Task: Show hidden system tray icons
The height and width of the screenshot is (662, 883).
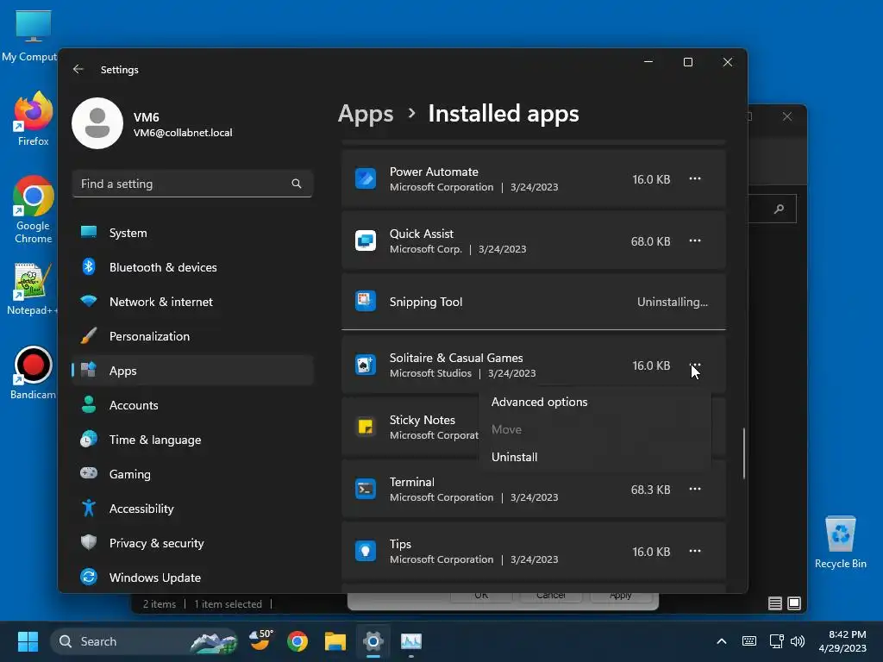Action: (722, 641)
